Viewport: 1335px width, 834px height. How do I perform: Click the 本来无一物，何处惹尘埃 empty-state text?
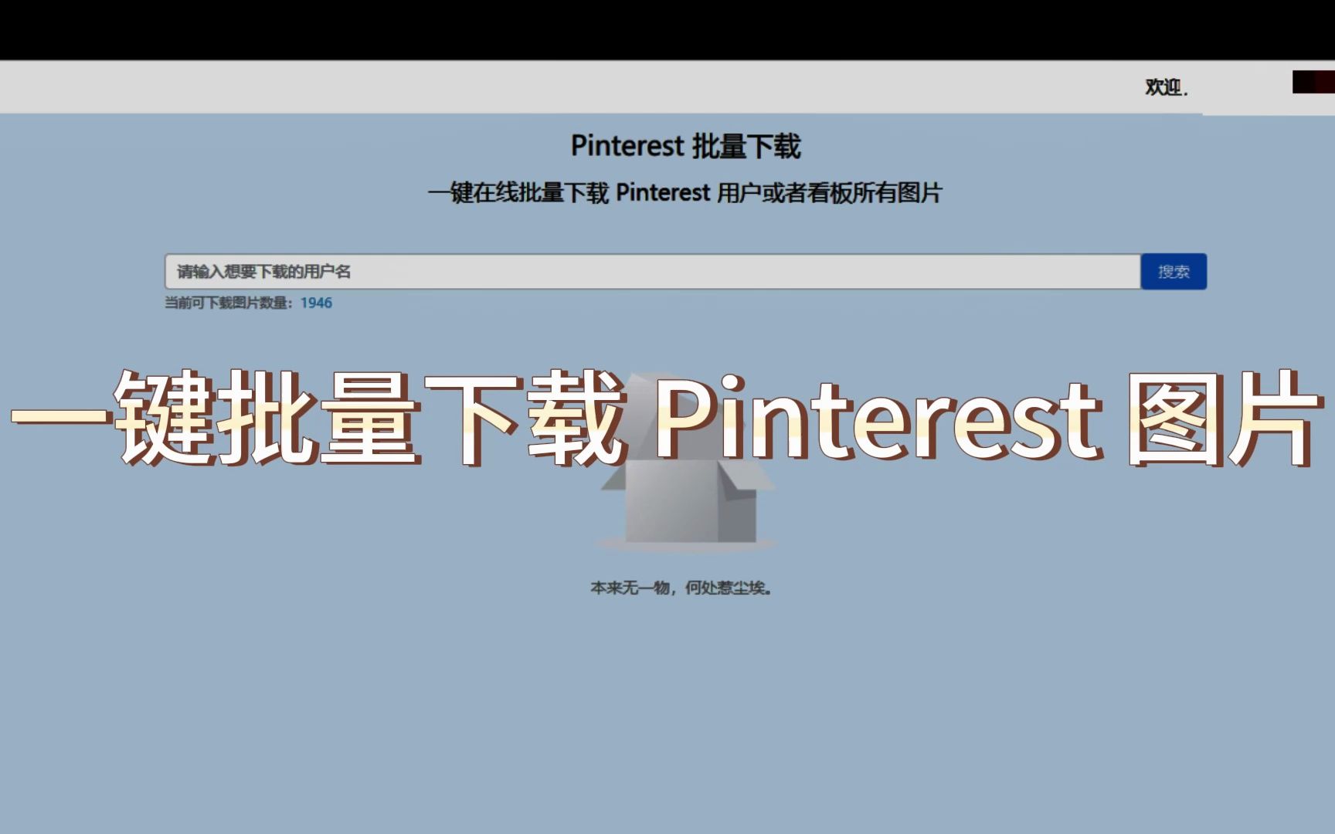coord(681,588)
